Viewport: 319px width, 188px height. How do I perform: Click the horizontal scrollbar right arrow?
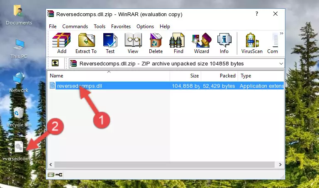pyautogui.click(x=280, y=164)
